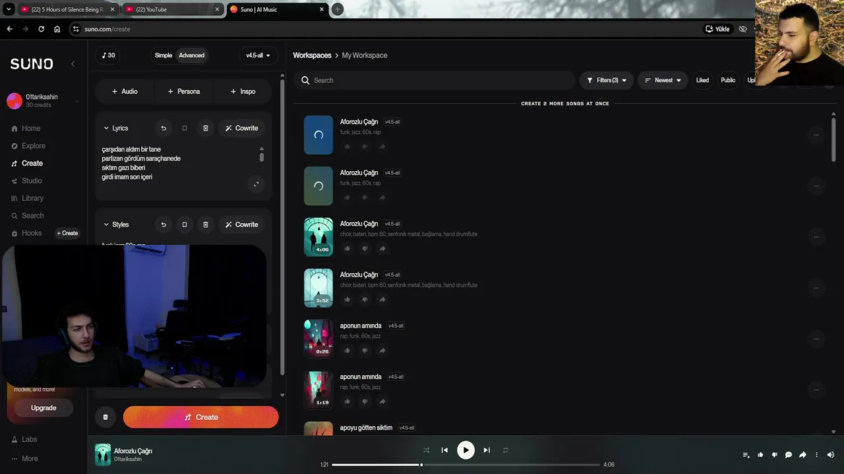Screen dimensions: 844x474
Task: Go to browser home page
Action: click(x=57, y=29)
